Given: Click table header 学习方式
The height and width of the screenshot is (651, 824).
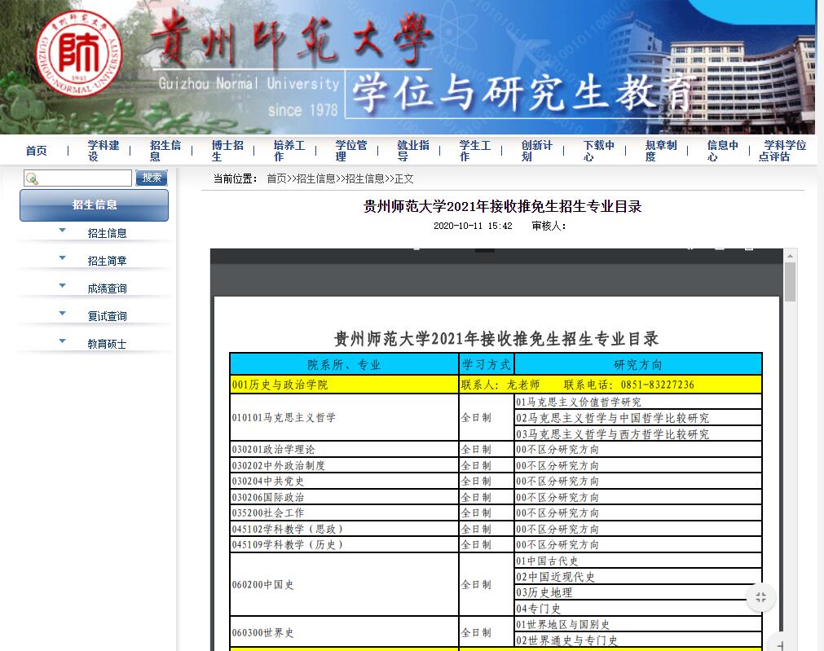Looking at the screenshot, I should [486, 365].
